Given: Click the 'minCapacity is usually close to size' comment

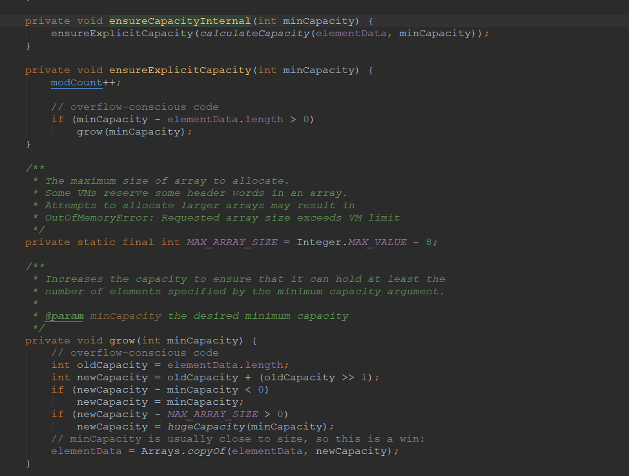Looking at the screenshot, I should [x=238, y=439].
